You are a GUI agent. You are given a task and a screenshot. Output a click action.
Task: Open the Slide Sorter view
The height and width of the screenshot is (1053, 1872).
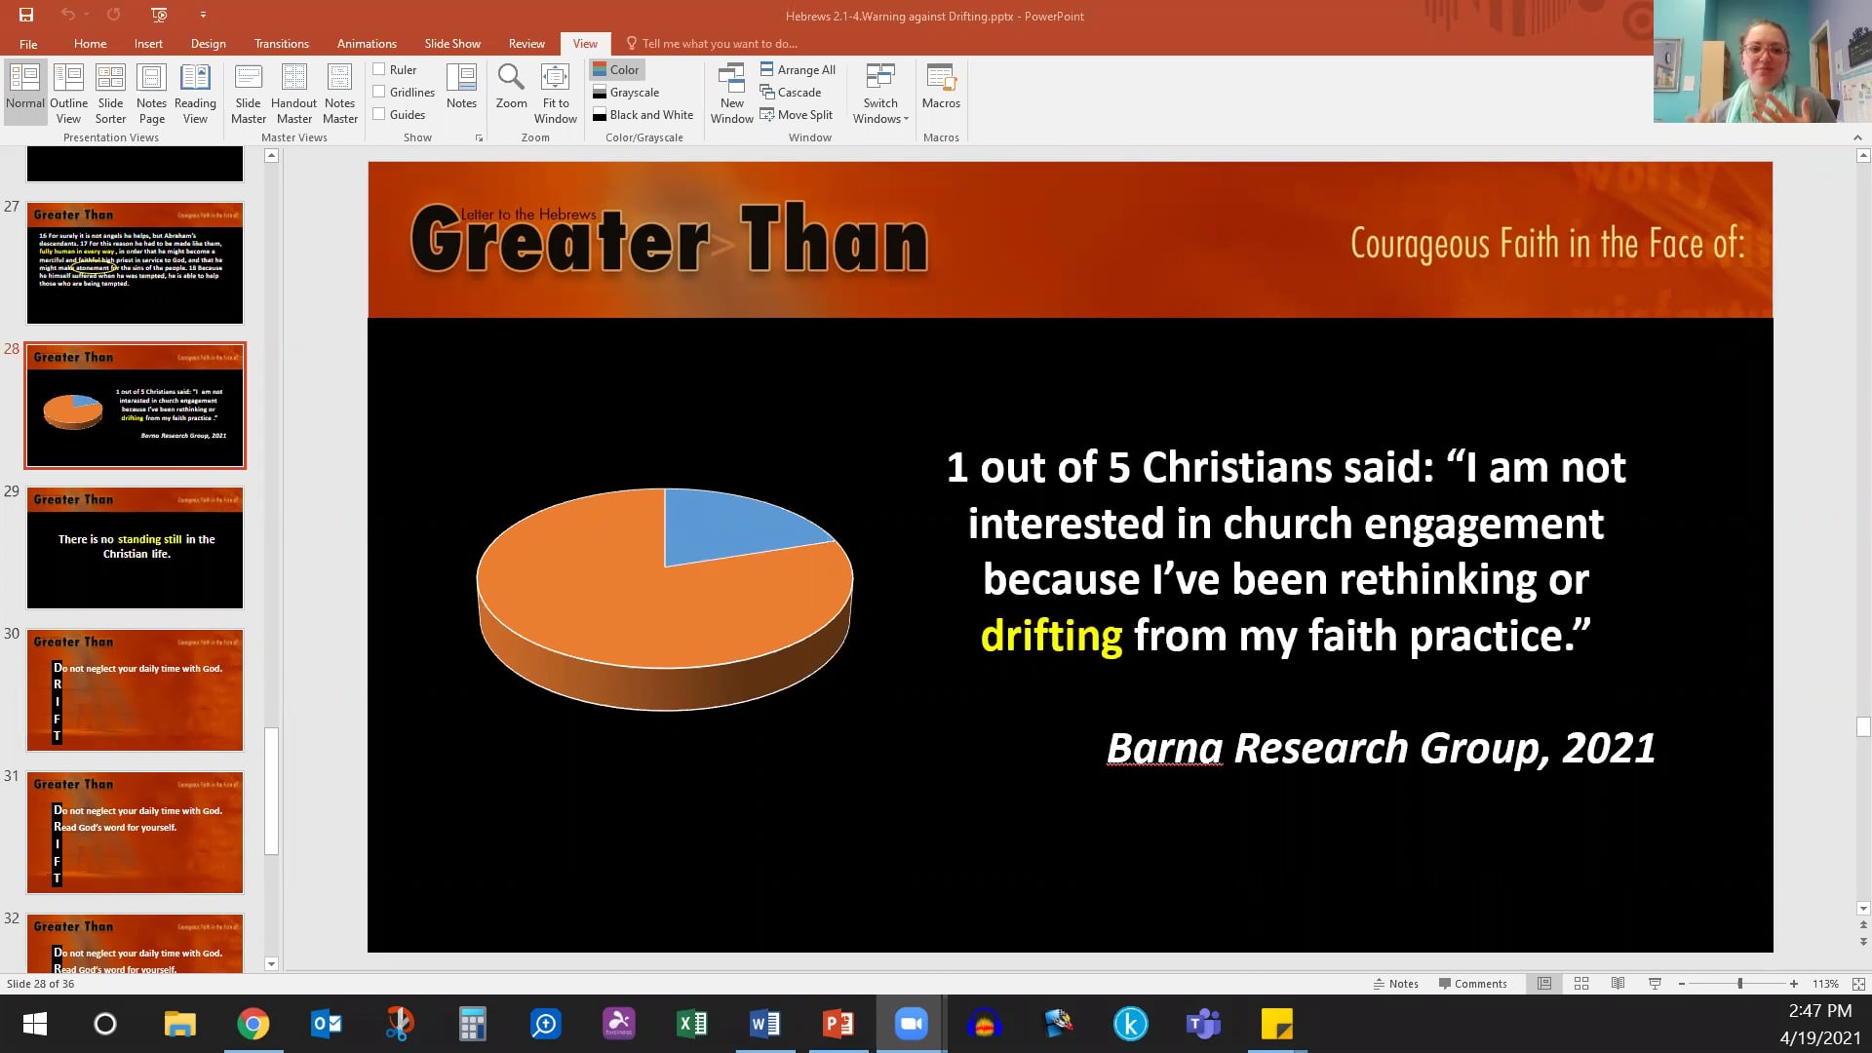(110, 94)
